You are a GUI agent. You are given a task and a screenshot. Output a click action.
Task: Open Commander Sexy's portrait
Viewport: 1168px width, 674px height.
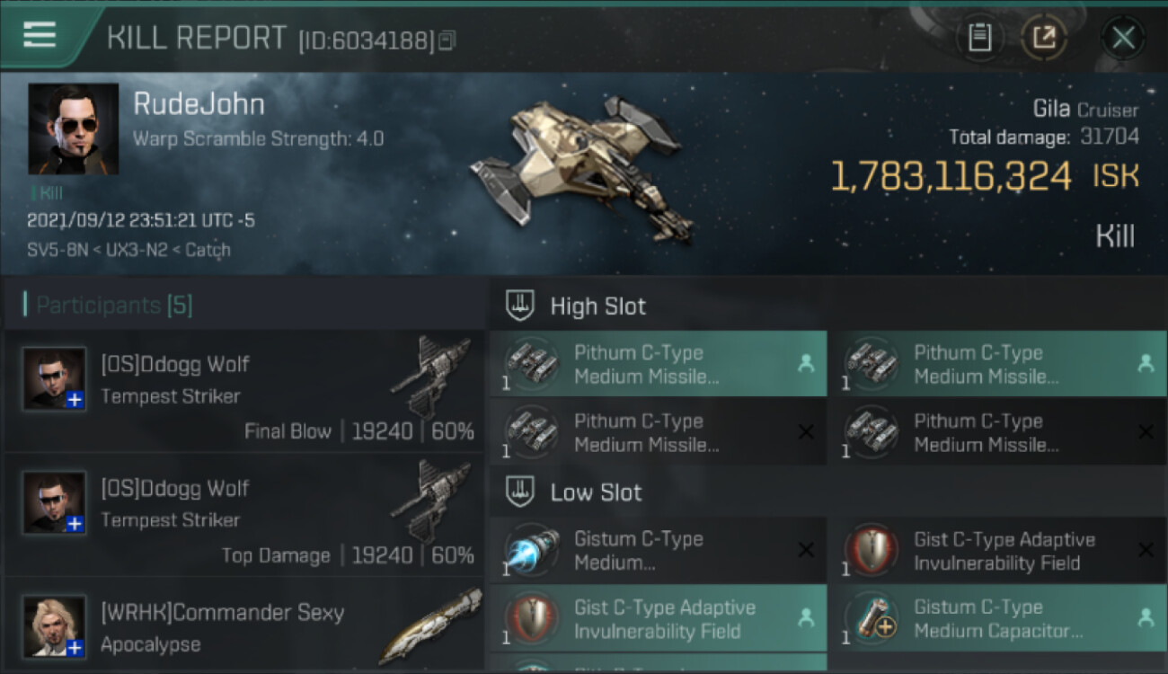pos(55,626)
